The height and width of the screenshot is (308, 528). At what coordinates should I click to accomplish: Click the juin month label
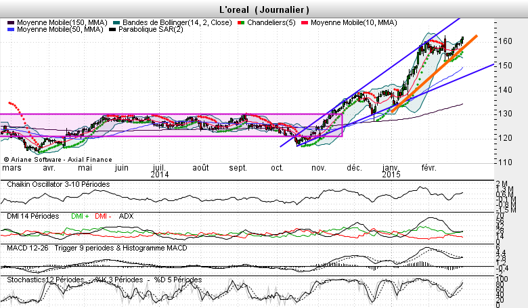(x=121, y=168)
